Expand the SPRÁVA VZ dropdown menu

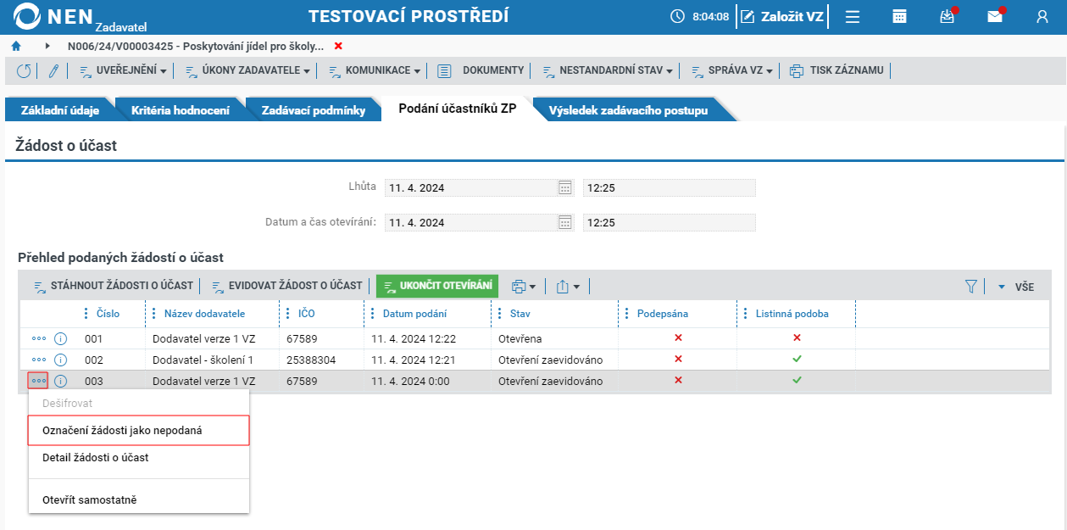pos(731,71)
